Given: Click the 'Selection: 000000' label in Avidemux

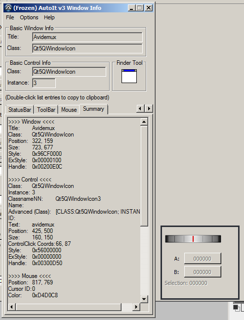Looking at the screenshot, I should (x=186, y=283).
